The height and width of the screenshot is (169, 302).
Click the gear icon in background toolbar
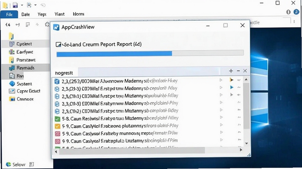(47, 24)
